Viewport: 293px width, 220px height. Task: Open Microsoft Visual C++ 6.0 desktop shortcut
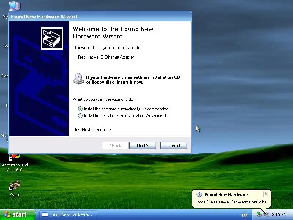coord(14,162)
